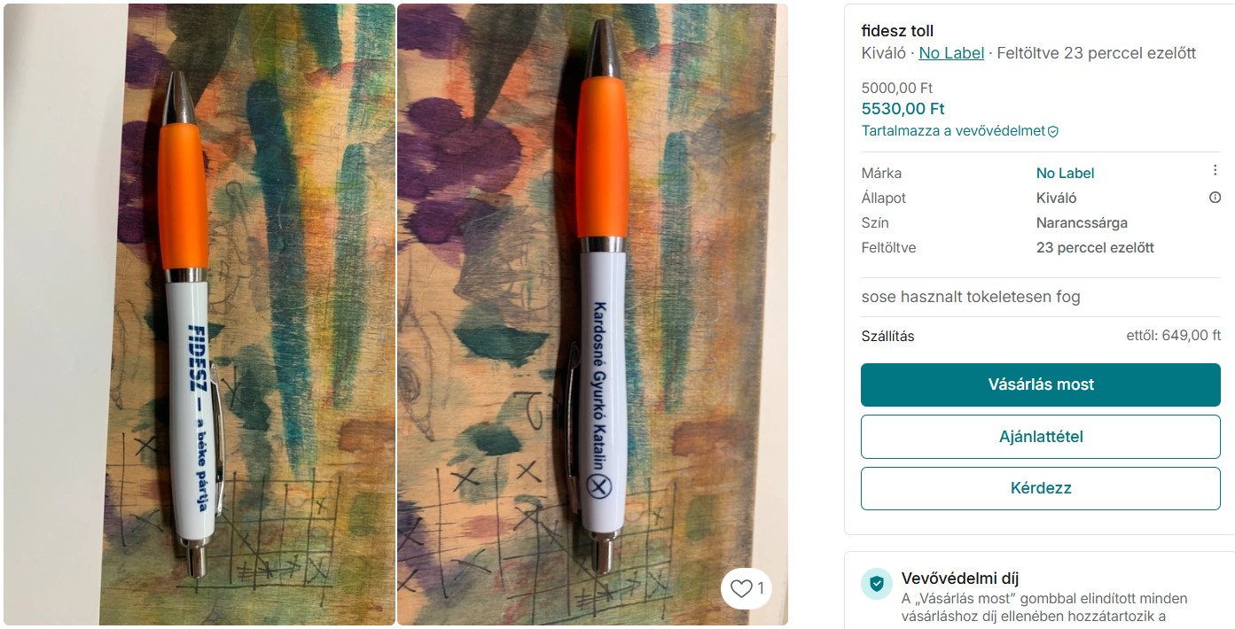Click the heart favorite icon on the photo

pos(741,588)
